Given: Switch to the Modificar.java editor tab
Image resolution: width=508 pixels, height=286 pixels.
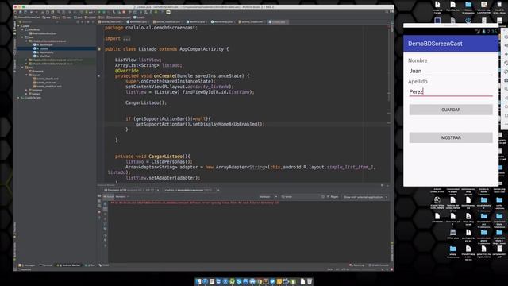Looking at the screenshot, I should [197, 22].
